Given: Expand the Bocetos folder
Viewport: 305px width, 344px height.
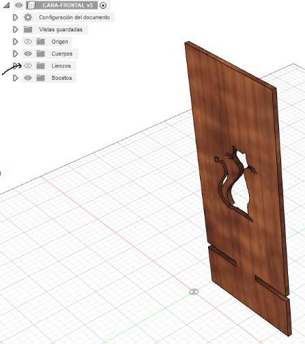Looking at the screenshot, I should click(15, 78).
